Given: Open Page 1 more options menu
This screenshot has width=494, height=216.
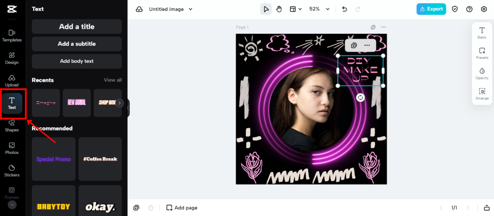Looking at the screenshot, I should pyautogui.click(x=383, y=27).
